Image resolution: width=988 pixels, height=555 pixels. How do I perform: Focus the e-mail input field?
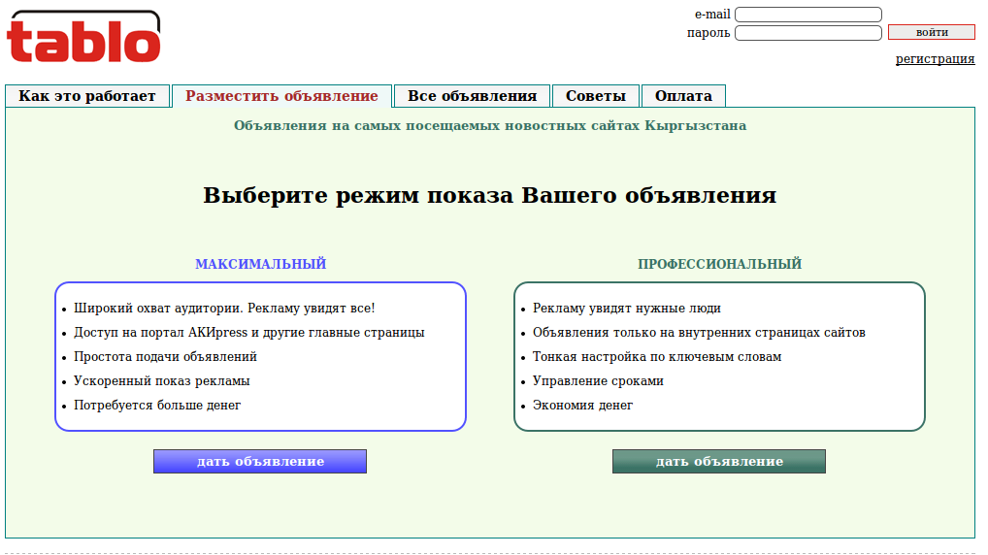[807, 15]
